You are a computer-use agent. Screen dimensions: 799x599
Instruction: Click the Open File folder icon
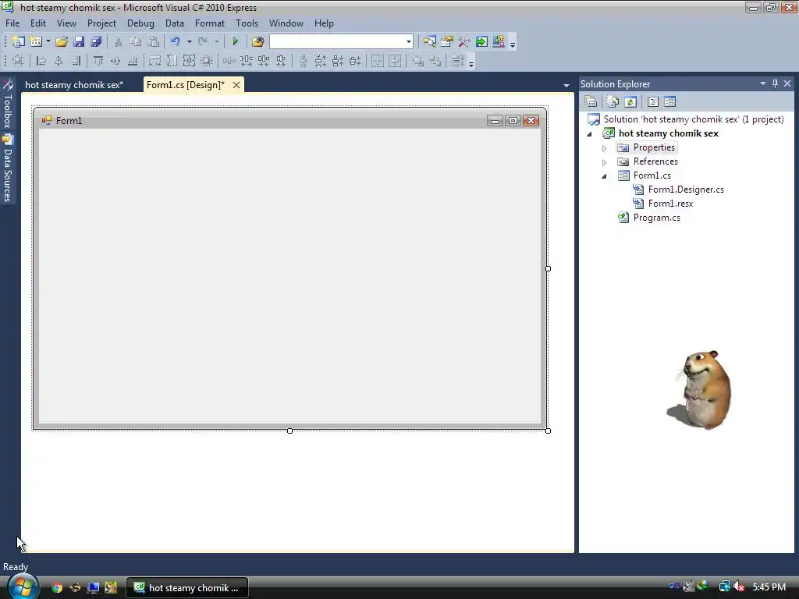click(x=62, y=42)
